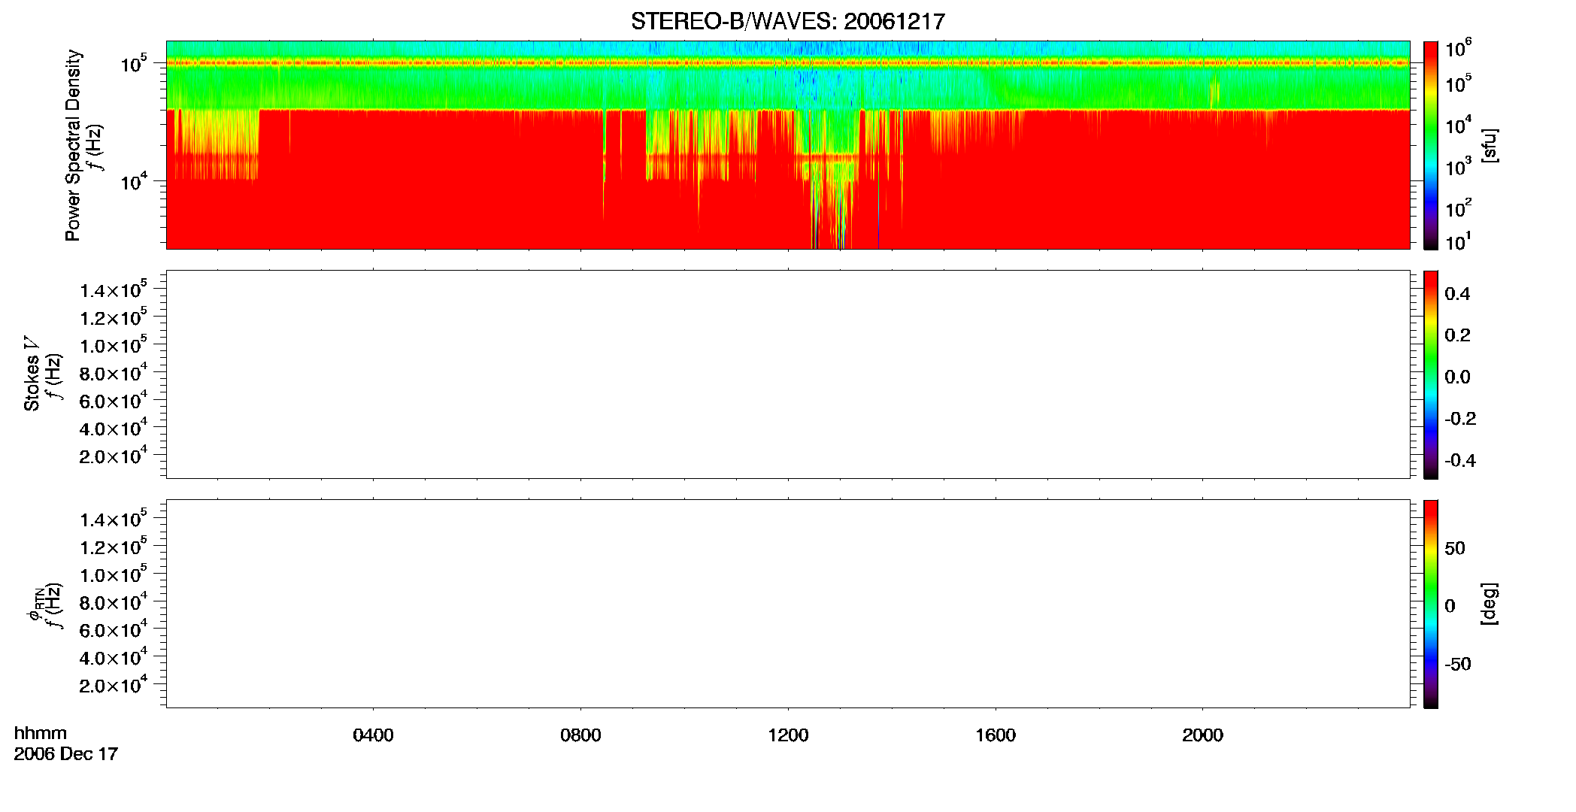1576x812 pixels.
Task: Click the -0.4 value on Stokes colorbar
Action: click(1459, 460)
